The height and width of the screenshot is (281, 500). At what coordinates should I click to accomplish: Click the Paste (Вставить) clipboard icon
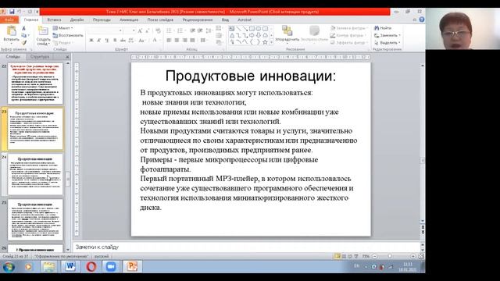coord(12,31)
